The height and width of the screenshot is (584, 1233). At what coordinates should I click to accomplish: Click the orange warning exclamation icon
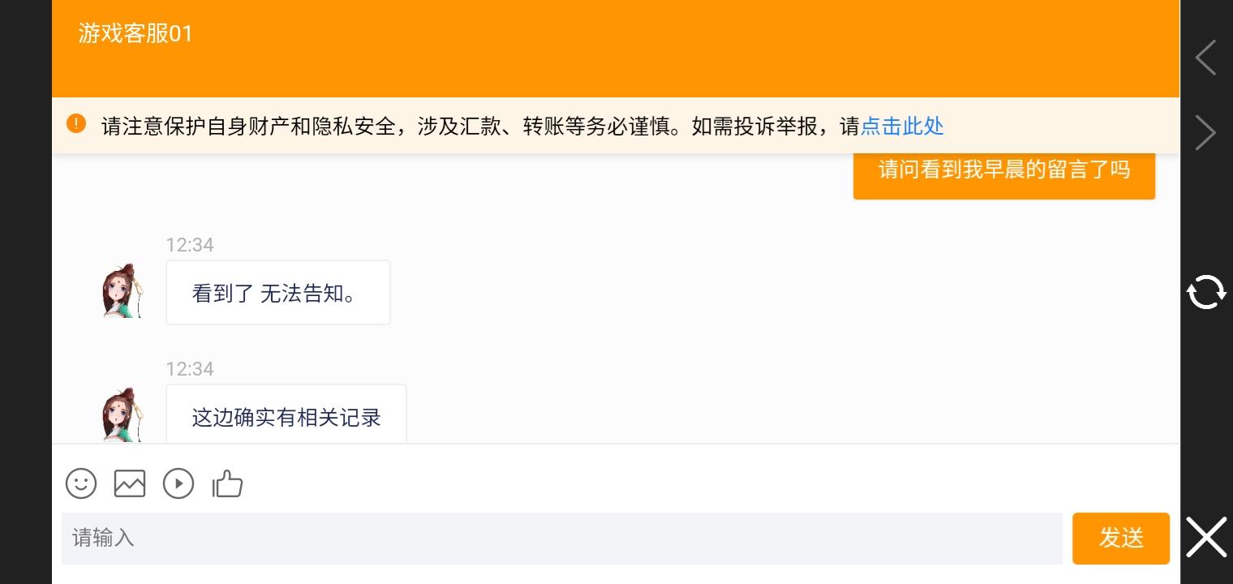(x=76, y=124)
